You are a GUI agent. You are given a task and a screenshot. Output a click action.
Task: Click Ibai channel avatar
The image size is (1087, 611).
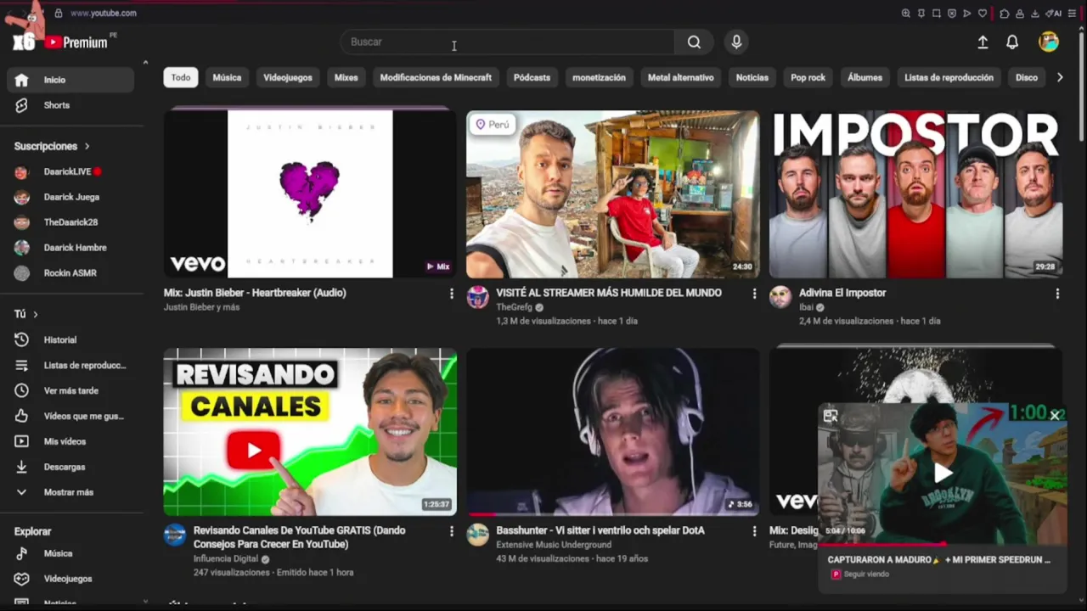click(780, 297)
